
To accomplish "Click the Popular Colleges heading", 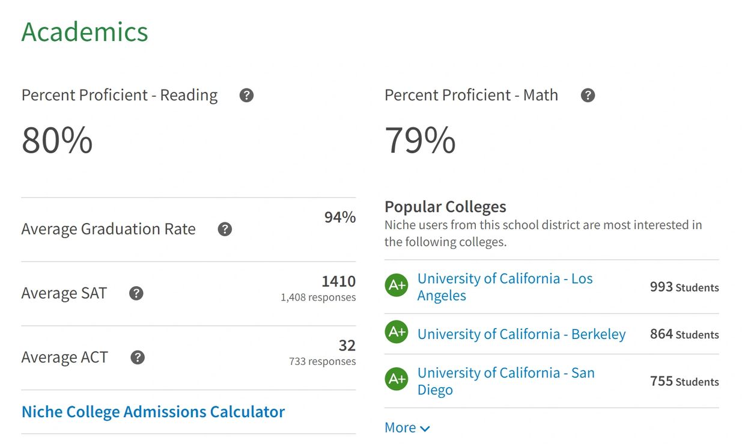I will [445, 207].
